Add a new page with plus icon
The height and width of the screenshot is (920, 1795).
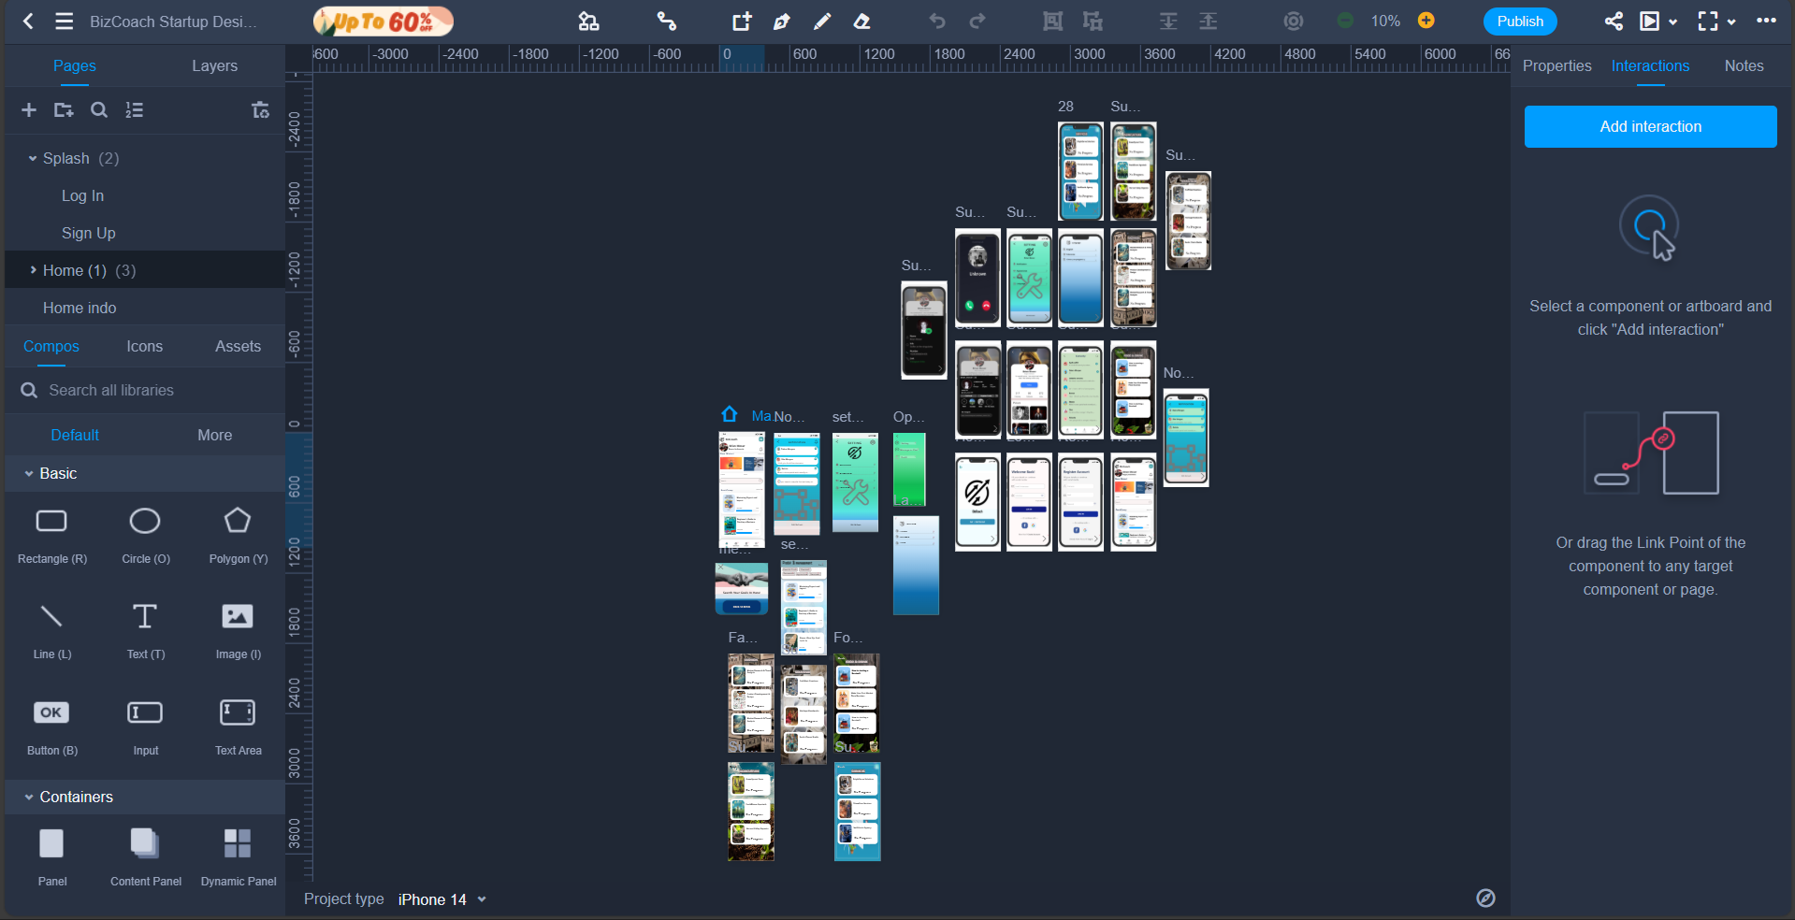coord(29,110)
